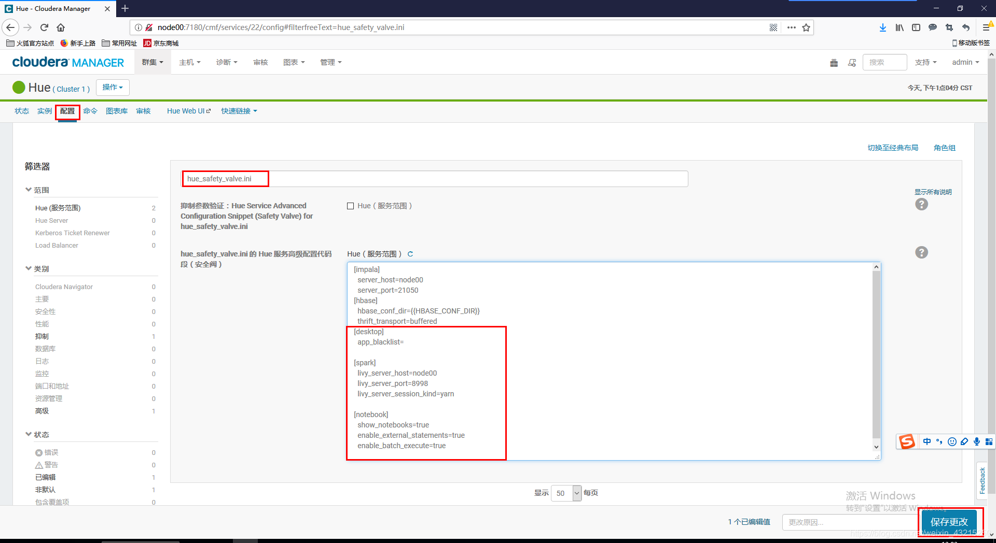Click the 更改原因 input field
This screenshot has width=996, height=543.
[850, 522]
